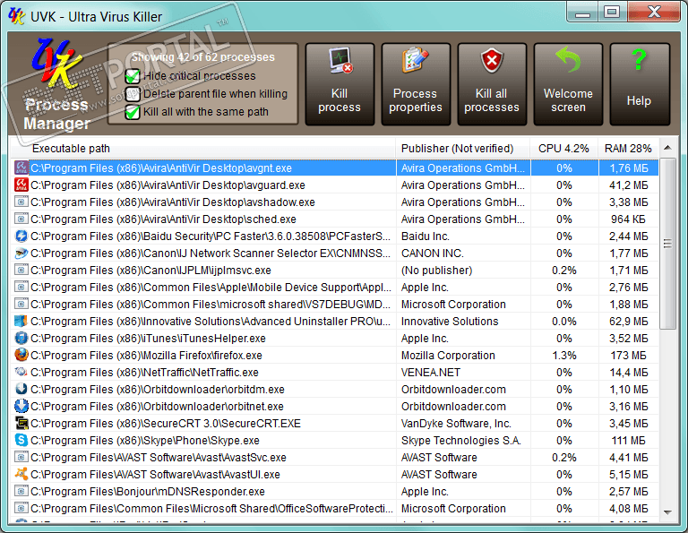Click the mDNSResponder.exe icon

(21, 491)
